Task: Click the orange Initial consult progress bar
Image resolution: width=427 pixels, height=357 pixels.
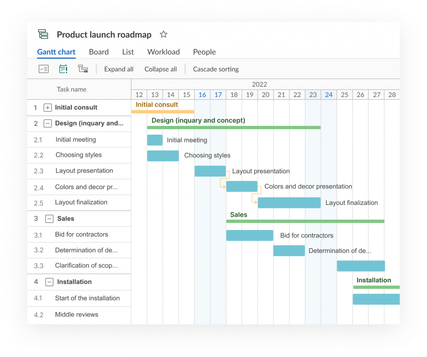Action: pyautogui.click(x=163, y=110)
